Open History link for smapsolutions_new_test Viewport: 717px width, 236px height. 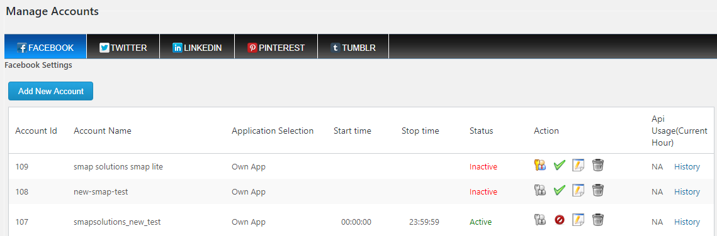tap(687, 222)
